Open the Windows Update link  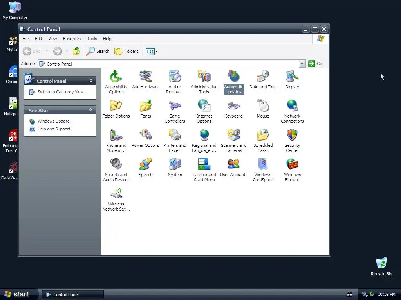(53, 121)
